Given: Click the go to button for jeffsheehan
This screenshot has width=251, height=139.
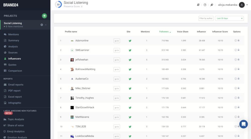Looking at the screenshot, I should [x=117, y=60].
